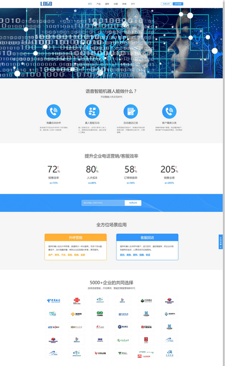This screenshot has width=225, height=366.
Task: Click the green OIO partner logo
Action: pos(100,314)
